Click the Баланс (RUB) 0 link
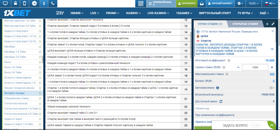This screenshot has width=280, height=130. click(274, 81)
